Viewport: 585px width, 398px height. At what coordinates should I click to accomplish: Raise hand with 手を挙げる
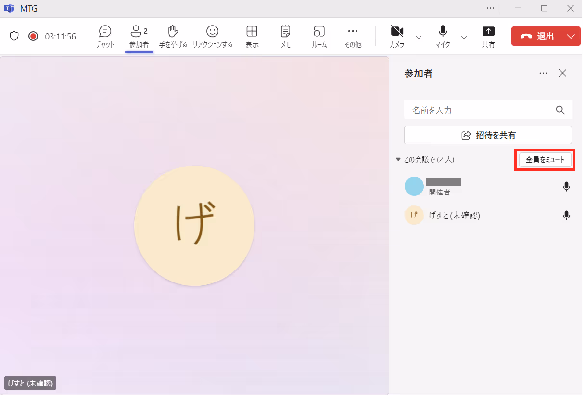click(x=173, y=37)
